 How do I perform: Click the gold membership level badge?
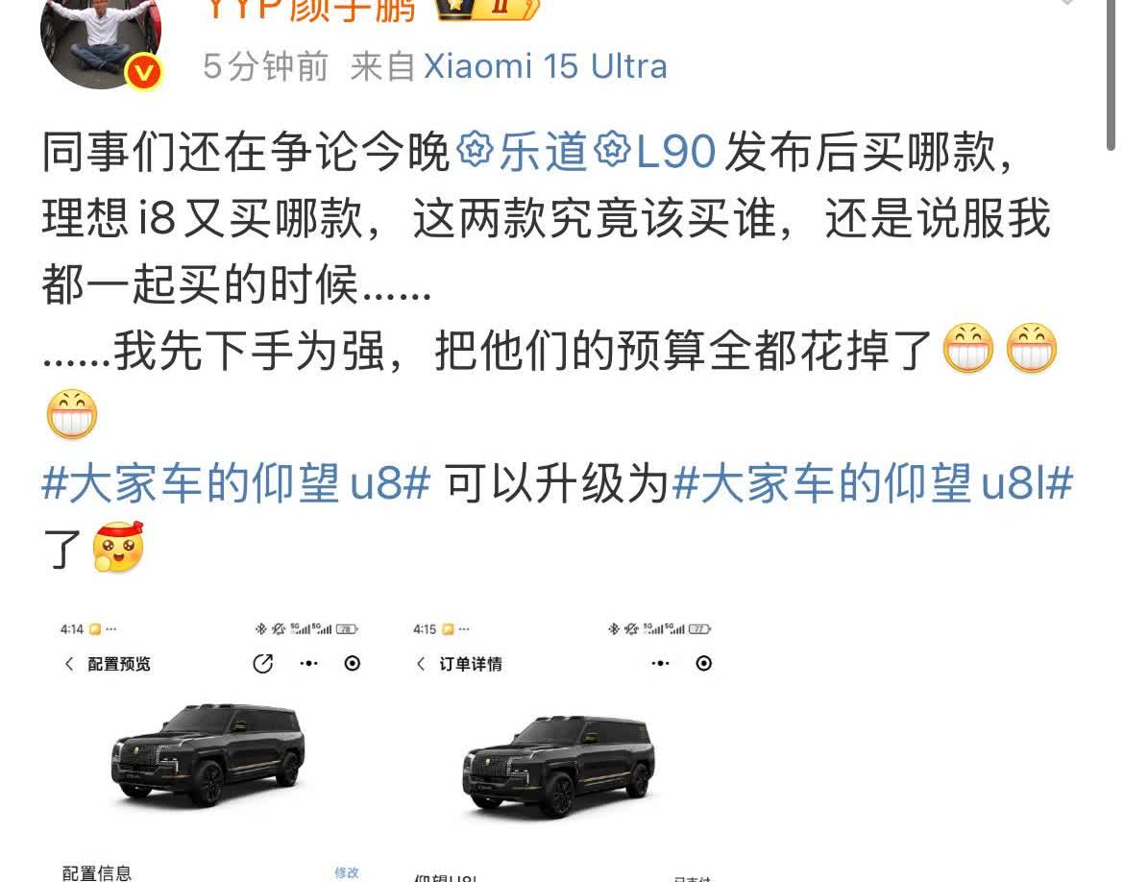(487, 7)
